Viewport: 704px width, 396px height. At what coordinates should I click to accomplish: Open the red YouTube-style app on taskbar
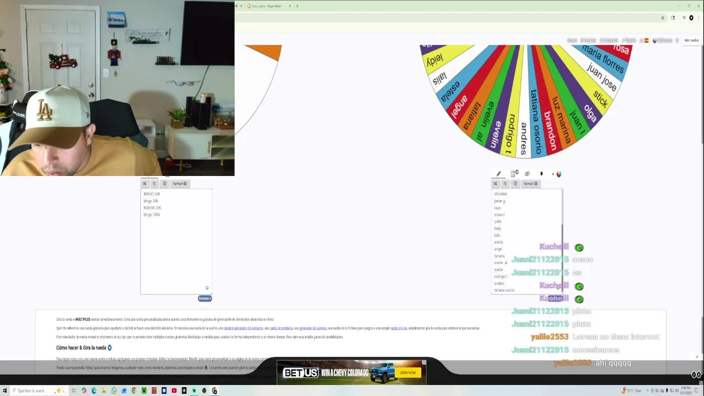click(x=174, y=391)
